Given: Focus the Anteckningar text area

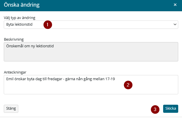Looking at the screenshot, I should (91, 85).
